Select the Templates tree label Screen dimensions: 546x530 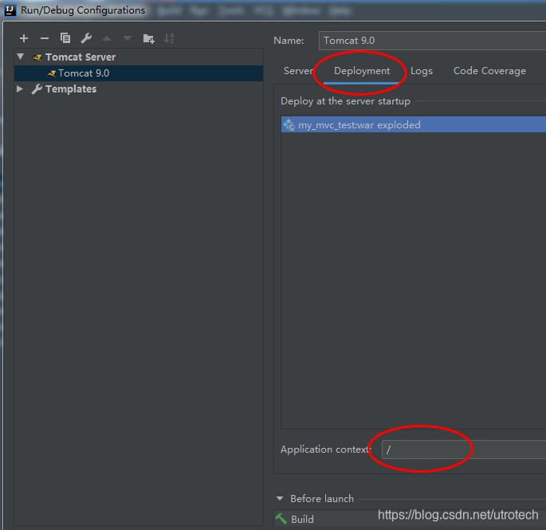pos(71,89)
